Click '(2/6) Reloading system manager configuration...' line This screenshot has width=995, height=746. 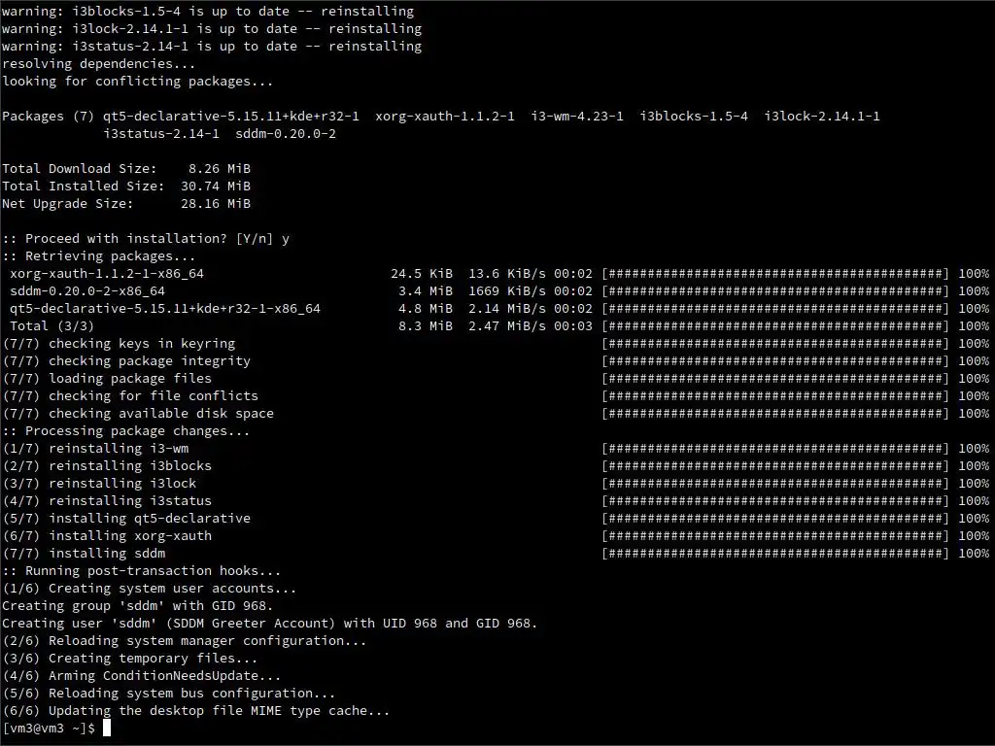tap(184, 641)
